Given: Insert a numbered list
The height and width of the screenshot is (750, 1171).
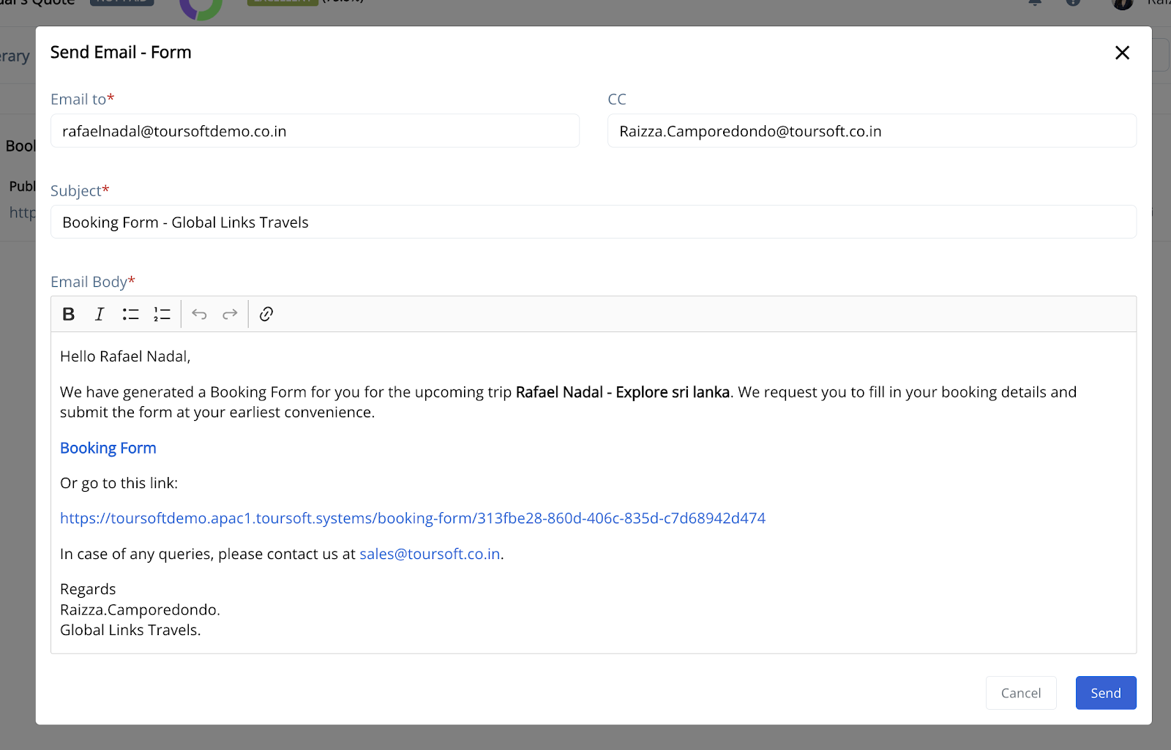Looking at the screenshot, I should pos(162,314).
